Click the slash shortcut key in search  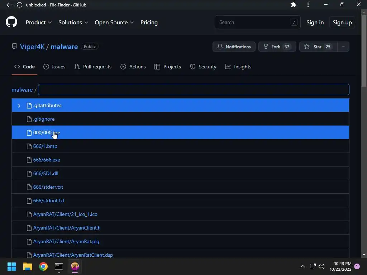pyautogui.click(x=294, y=22)
